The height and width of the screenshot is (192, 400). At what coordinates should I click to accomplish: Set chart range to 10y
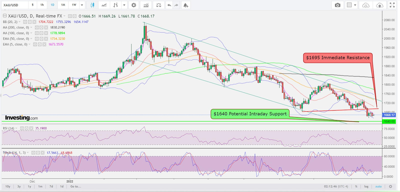tap(8, 187)
